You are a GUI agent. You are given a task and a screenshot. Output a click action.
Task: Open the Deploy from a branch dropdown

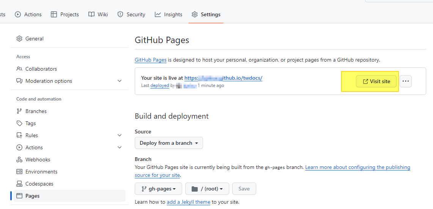click(169, 143)
